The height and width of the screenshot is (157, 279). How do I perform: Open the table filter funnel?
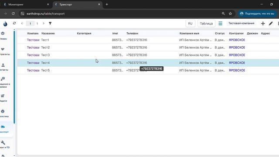(50, 23)
